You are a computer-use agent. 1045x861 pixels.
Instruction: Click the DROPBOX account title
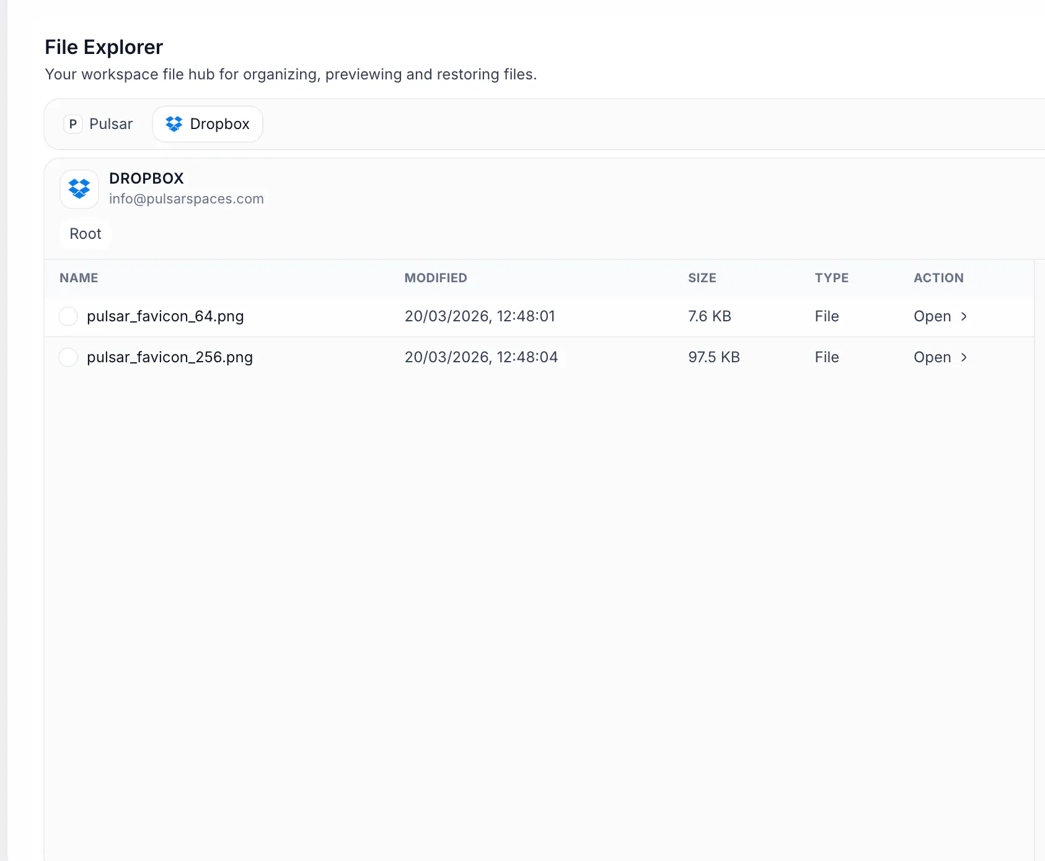pos(146,179)
